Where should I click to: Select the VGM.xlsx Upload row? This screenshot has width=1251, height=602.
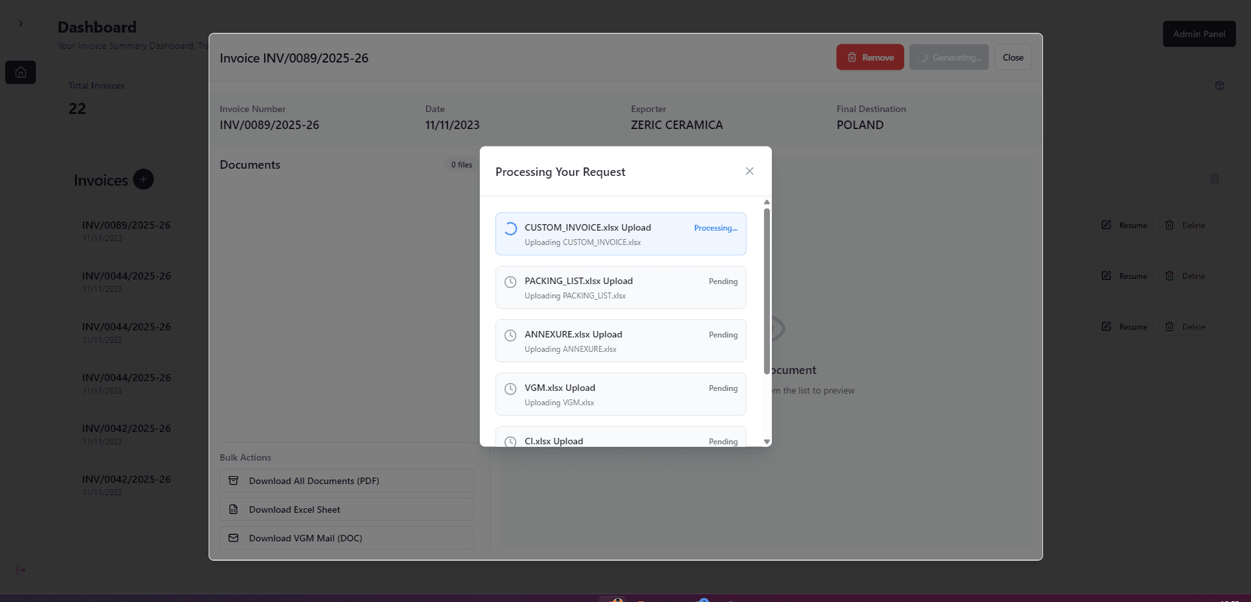tap(621, 394)
